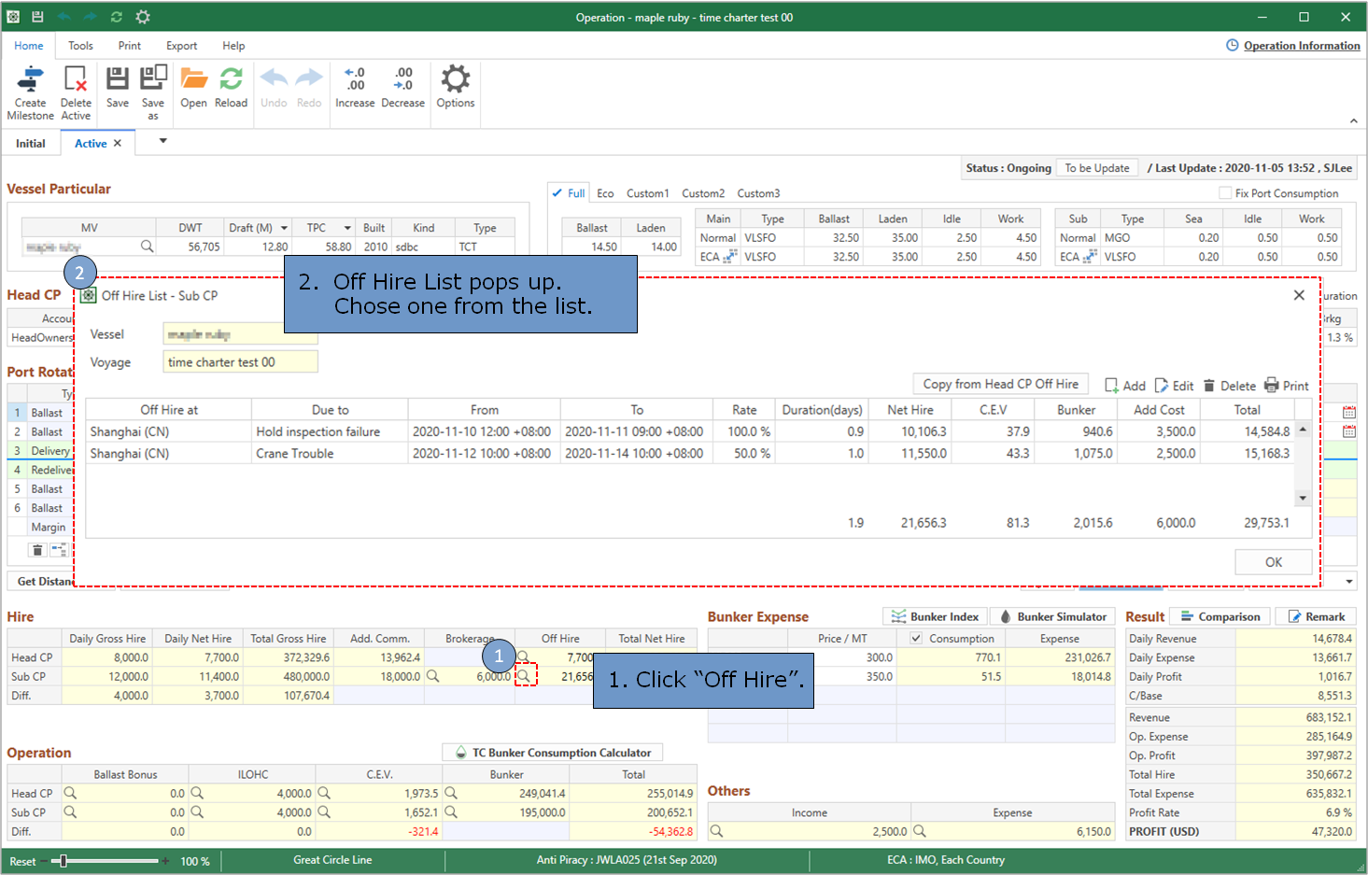Expand the Draft (M) dropdown arrow
This screenshot has width=1368, height=875.
click(x=284, y=228)
